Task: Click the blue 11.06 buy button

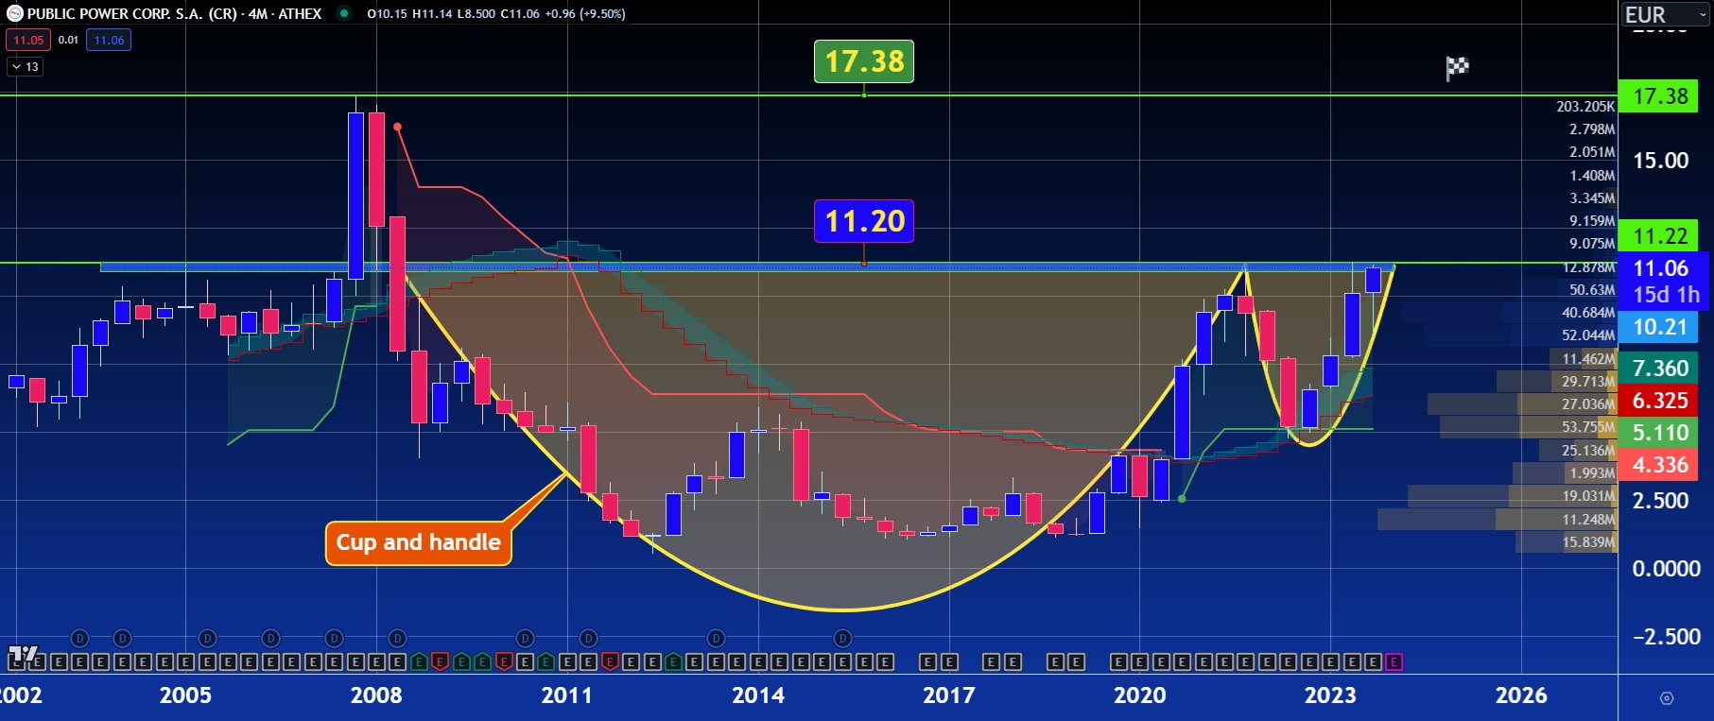Action: click(109, 40)
